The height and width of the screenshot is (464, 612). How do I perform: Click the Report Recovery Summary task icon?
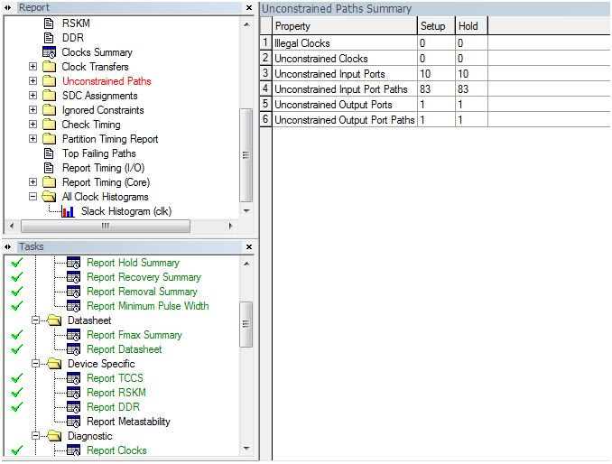click(73, 277)
